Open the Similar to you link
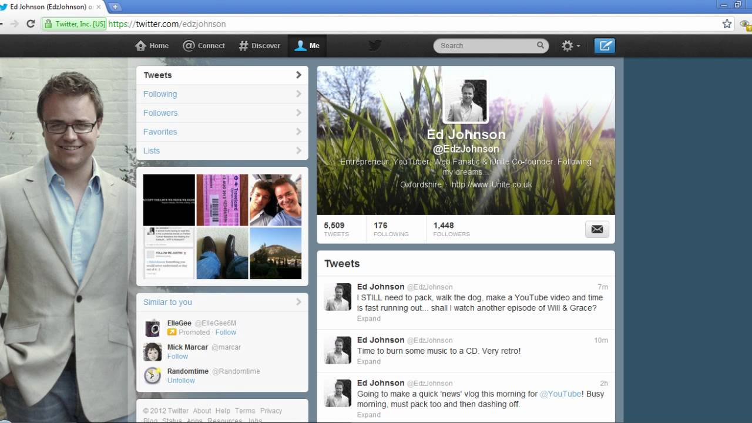Screen dimensions: 752x423 pos(167,302)
